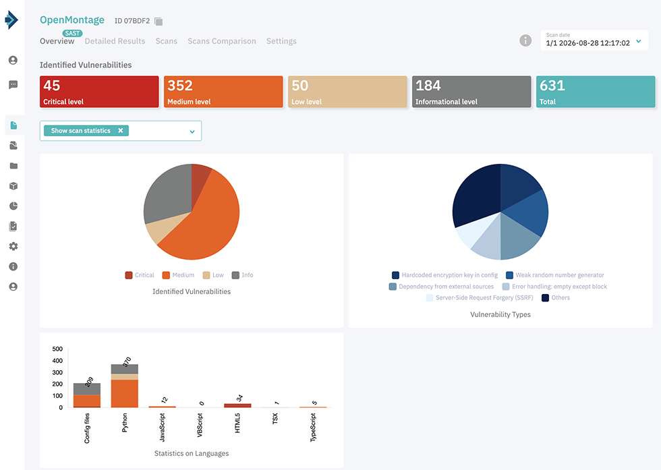Open the Scans Comparison tab
The height and width of the screenshot is (470, 661).
click(222, 41)
